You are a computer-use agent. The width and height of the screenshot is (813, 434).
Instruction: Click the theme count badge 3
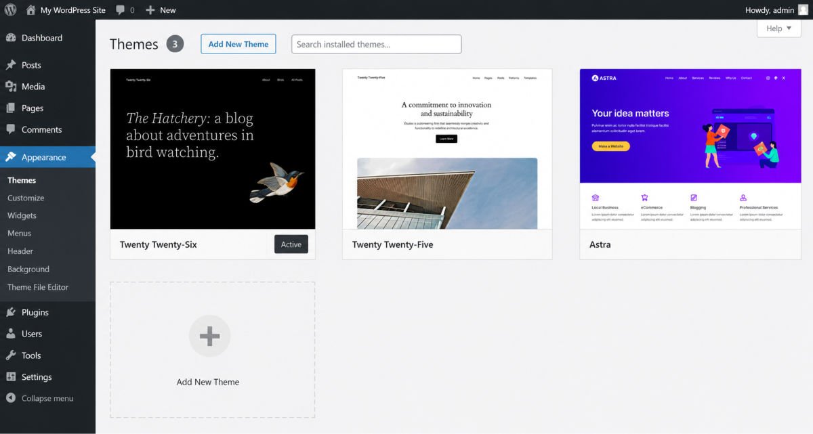(x=175, y=44)
